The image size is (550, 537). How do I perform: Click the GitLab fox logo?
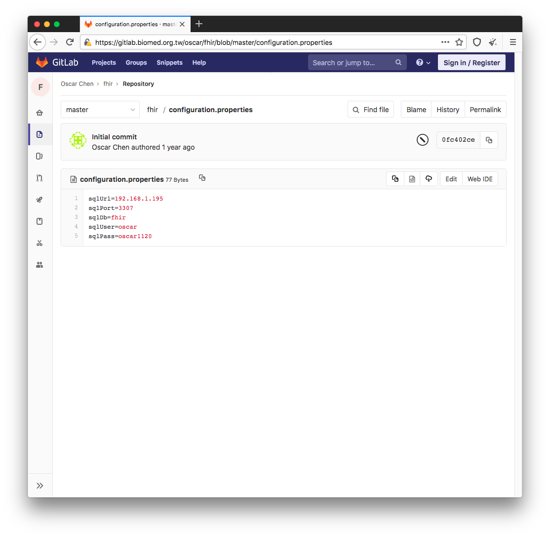42,62
